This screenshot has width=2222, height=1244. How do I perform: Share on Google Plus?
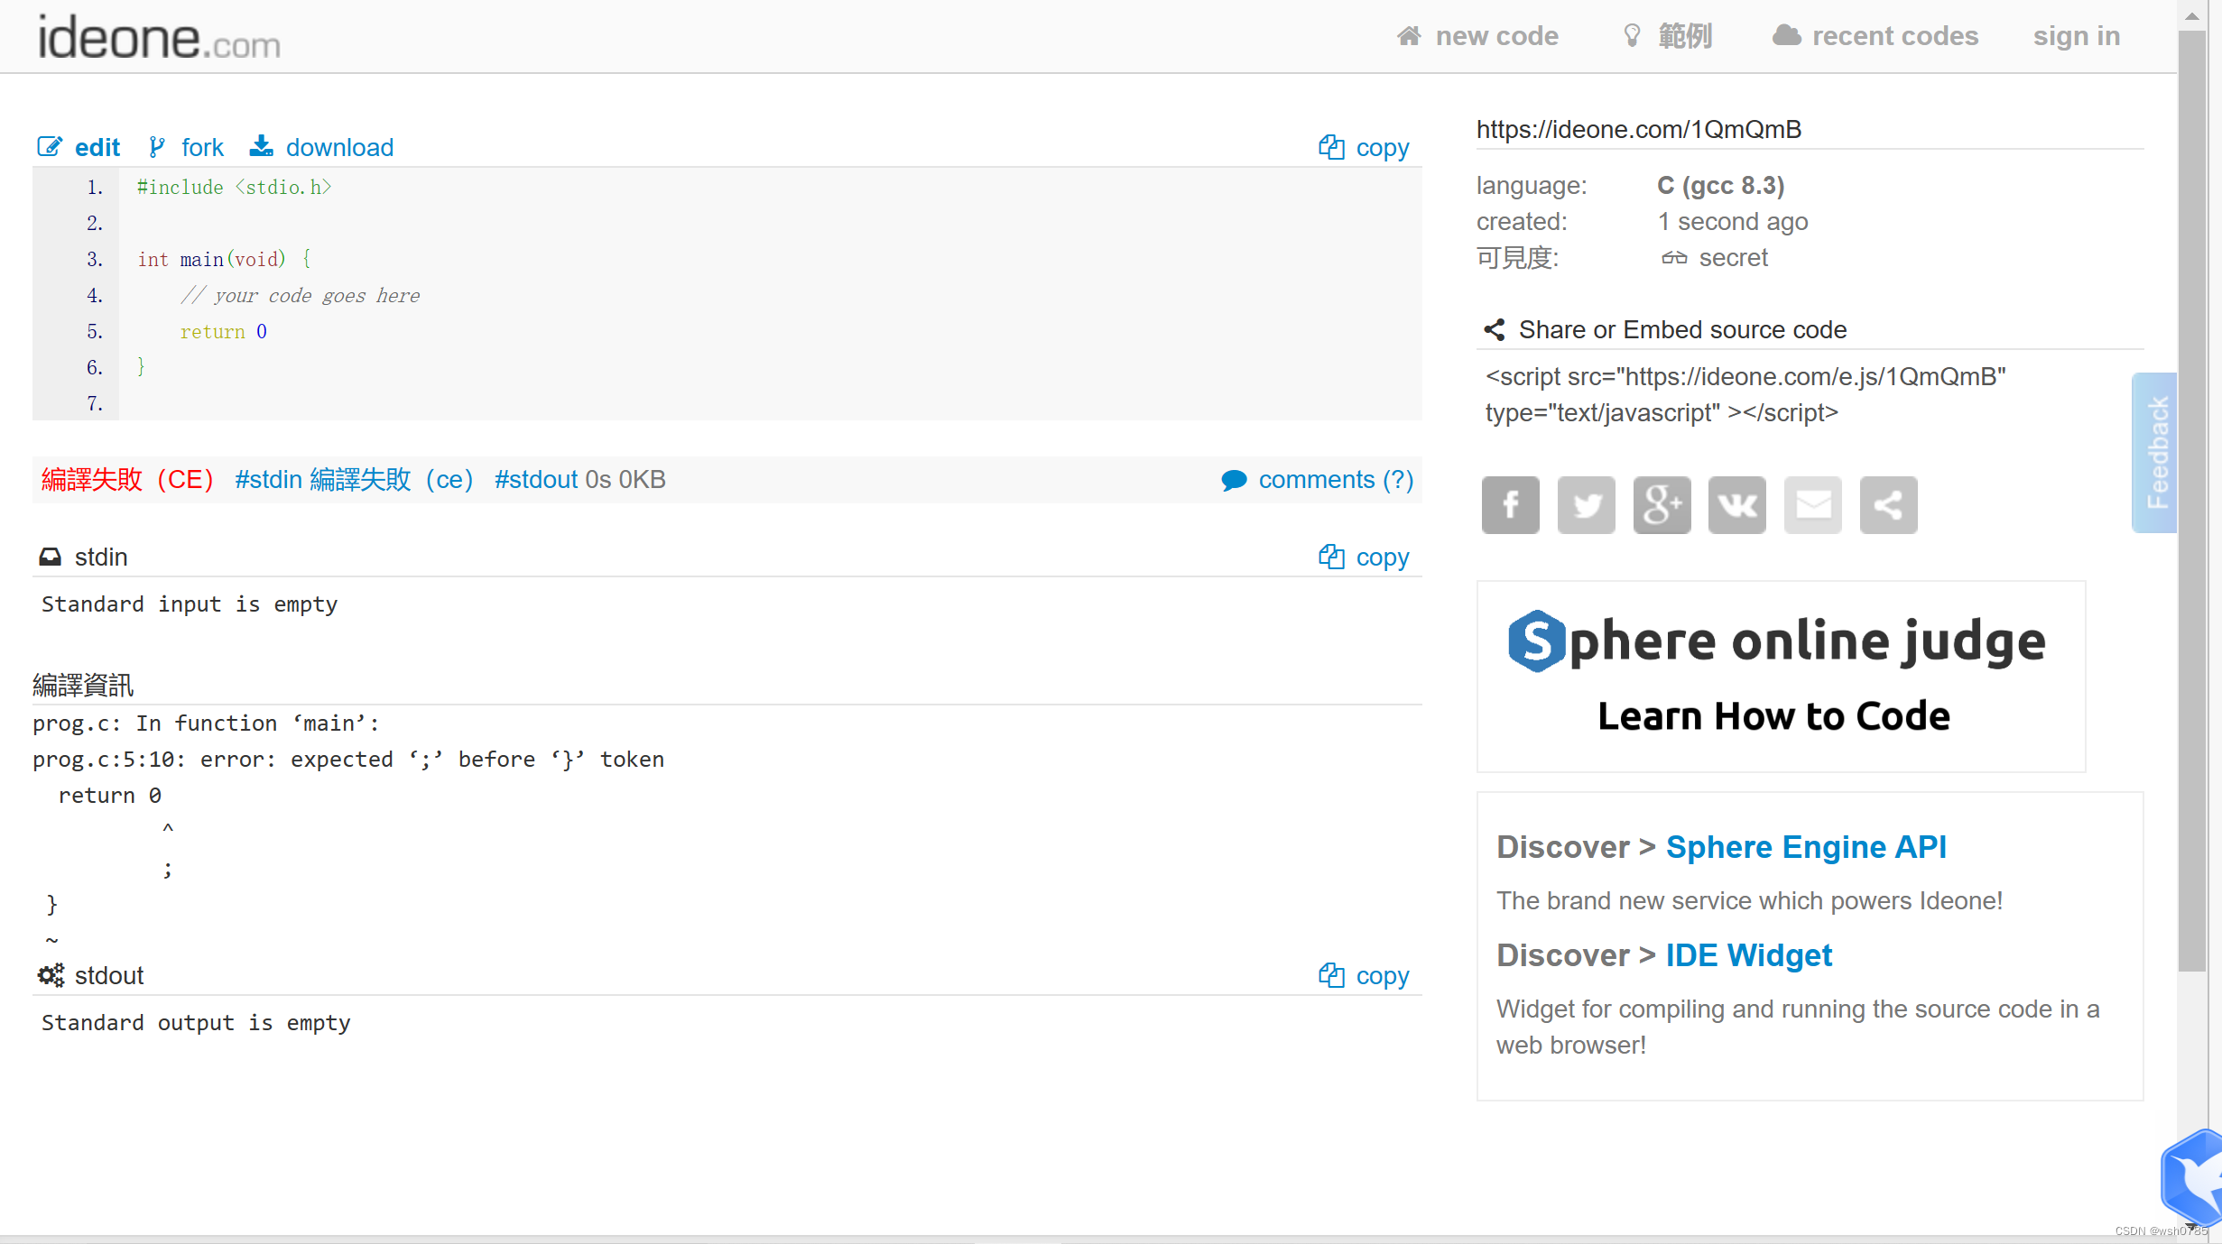tap(1662, 504)
